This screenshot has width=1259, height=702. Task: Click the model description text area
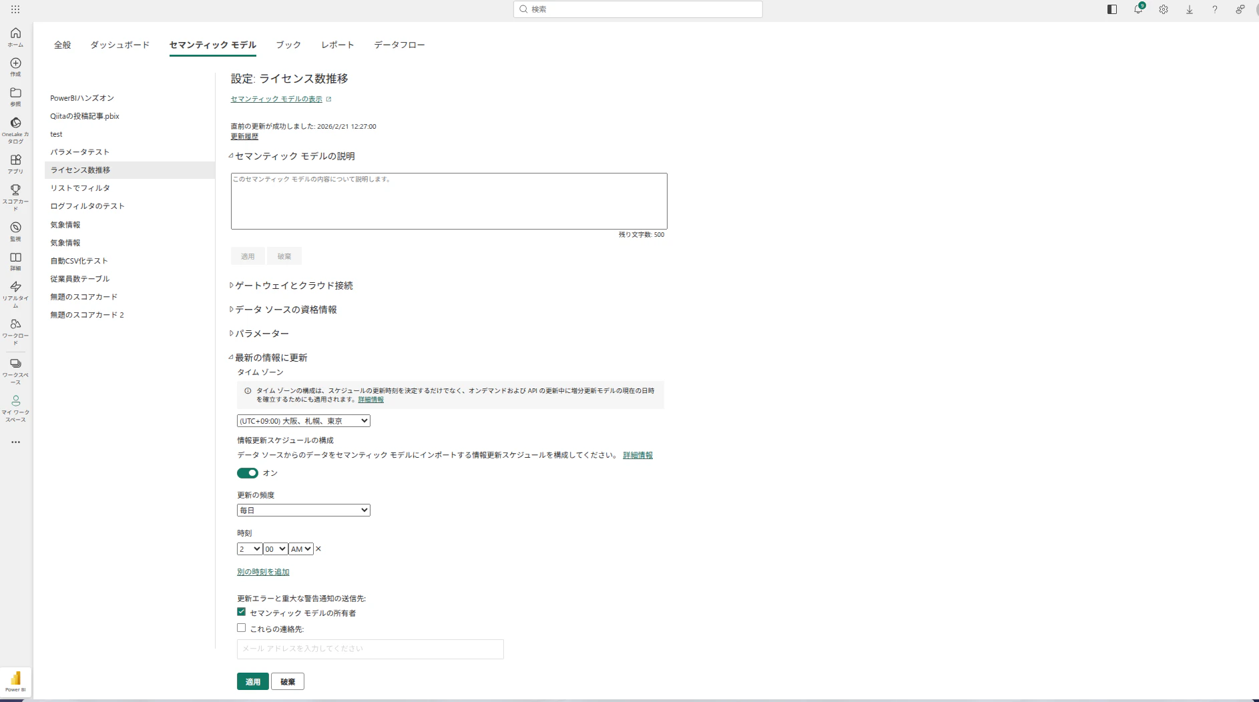(449, 201)
